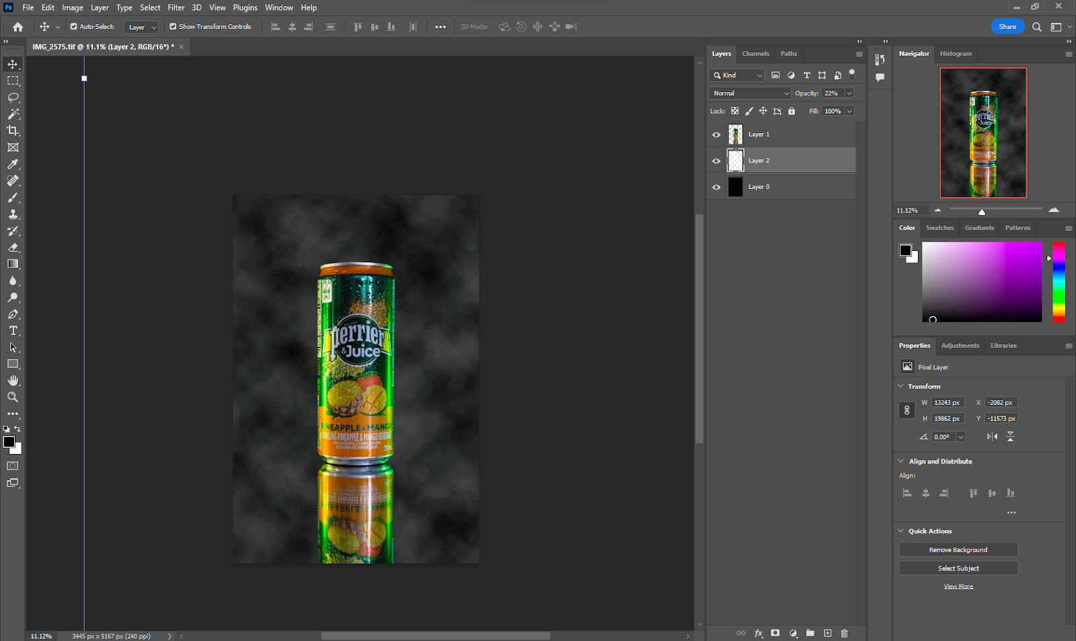
Task: Open Opacity slider dropdown arrow
Action: point(849,93)
